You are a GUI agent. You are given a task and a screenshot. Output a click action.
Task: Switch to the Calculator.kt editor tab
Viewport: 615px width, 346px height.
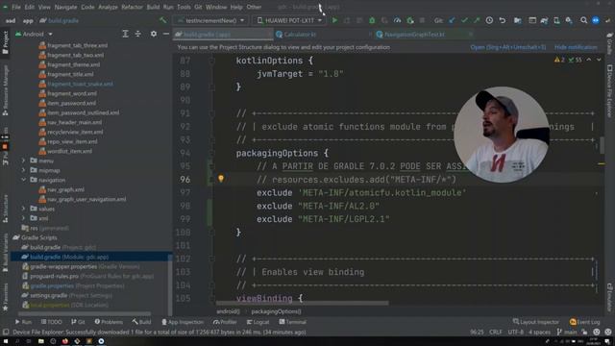click(x=300, y=35)
